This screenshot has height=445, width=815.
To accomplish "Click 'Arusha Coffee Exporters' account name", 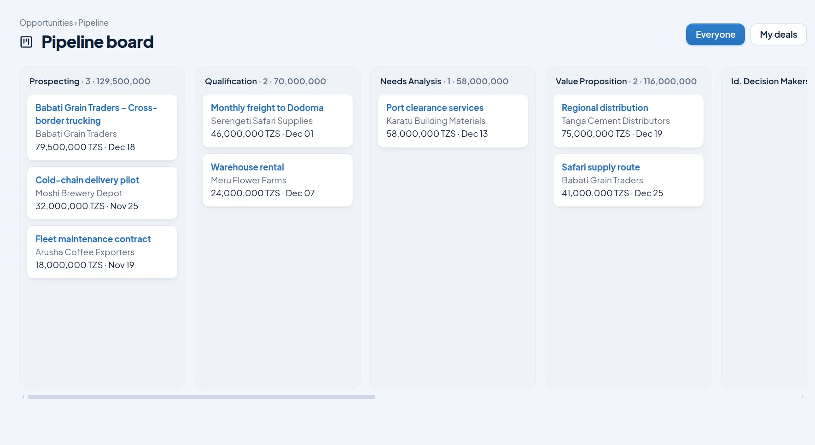I will point(85,252).
